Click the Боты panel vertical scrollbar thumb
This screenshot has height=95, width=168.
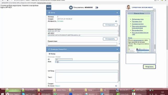click(x=119, y=31)
